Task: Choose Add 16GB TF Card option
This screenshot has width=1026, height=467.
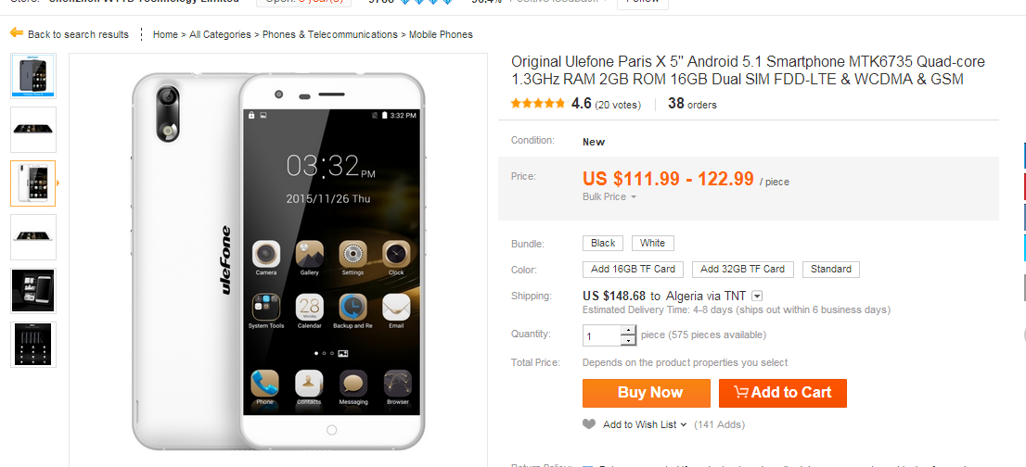Action: coord(634,269)
